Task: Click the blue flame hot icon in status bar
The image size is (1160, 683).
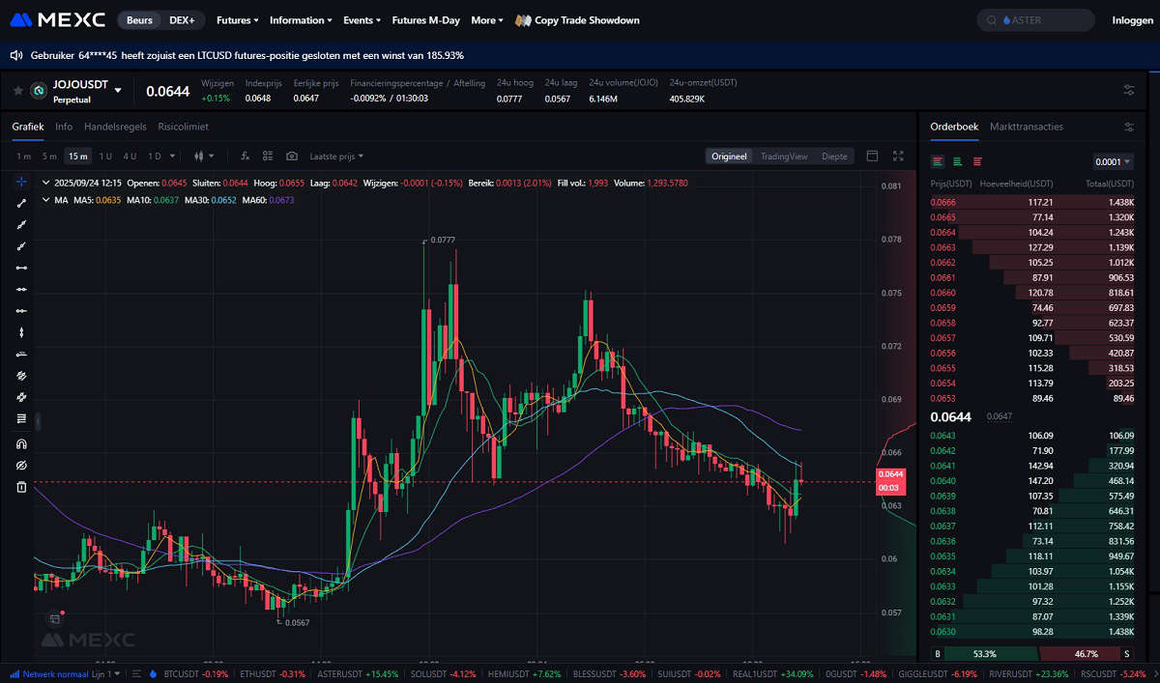Action: coord(153,673)
